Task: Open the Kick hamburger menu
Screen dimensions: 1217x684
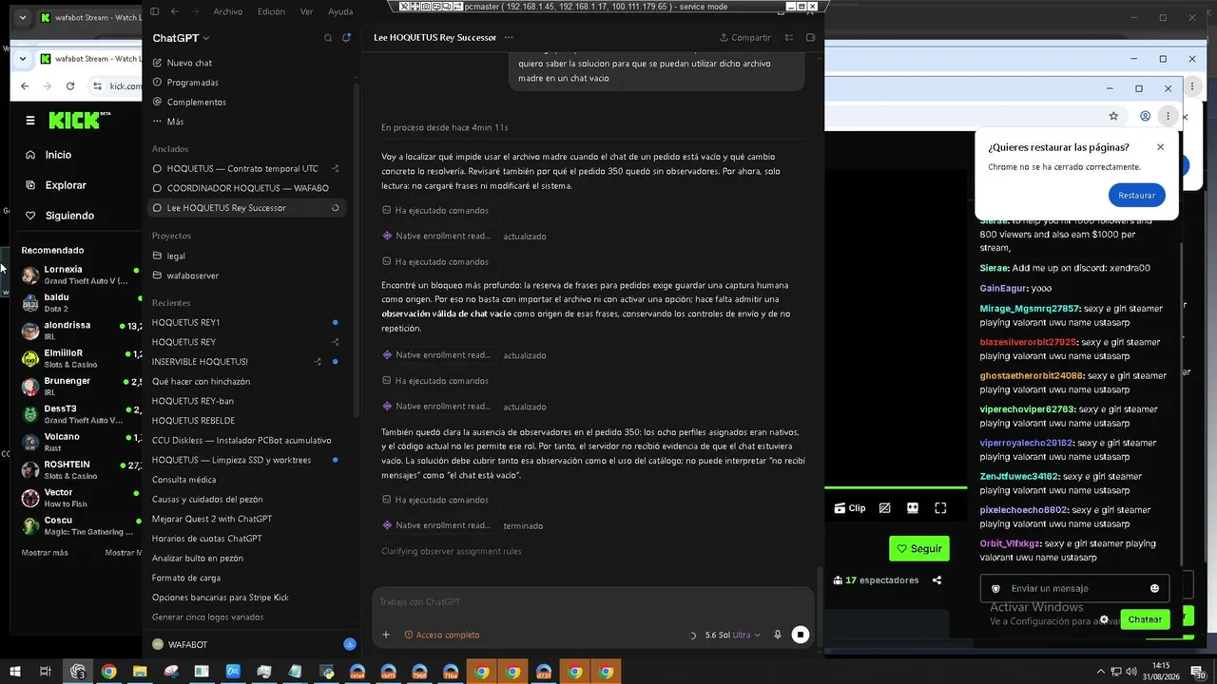Action: pyautogui.click(x=30, y=121)
